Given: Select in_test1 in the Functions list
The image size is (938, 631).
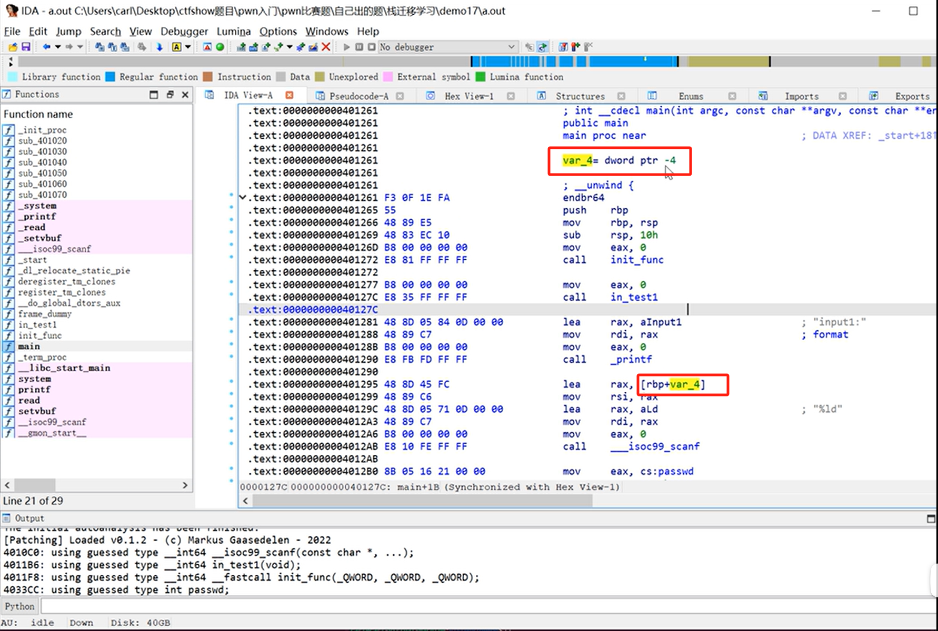Looking at the screenshot, I should 37,325.
